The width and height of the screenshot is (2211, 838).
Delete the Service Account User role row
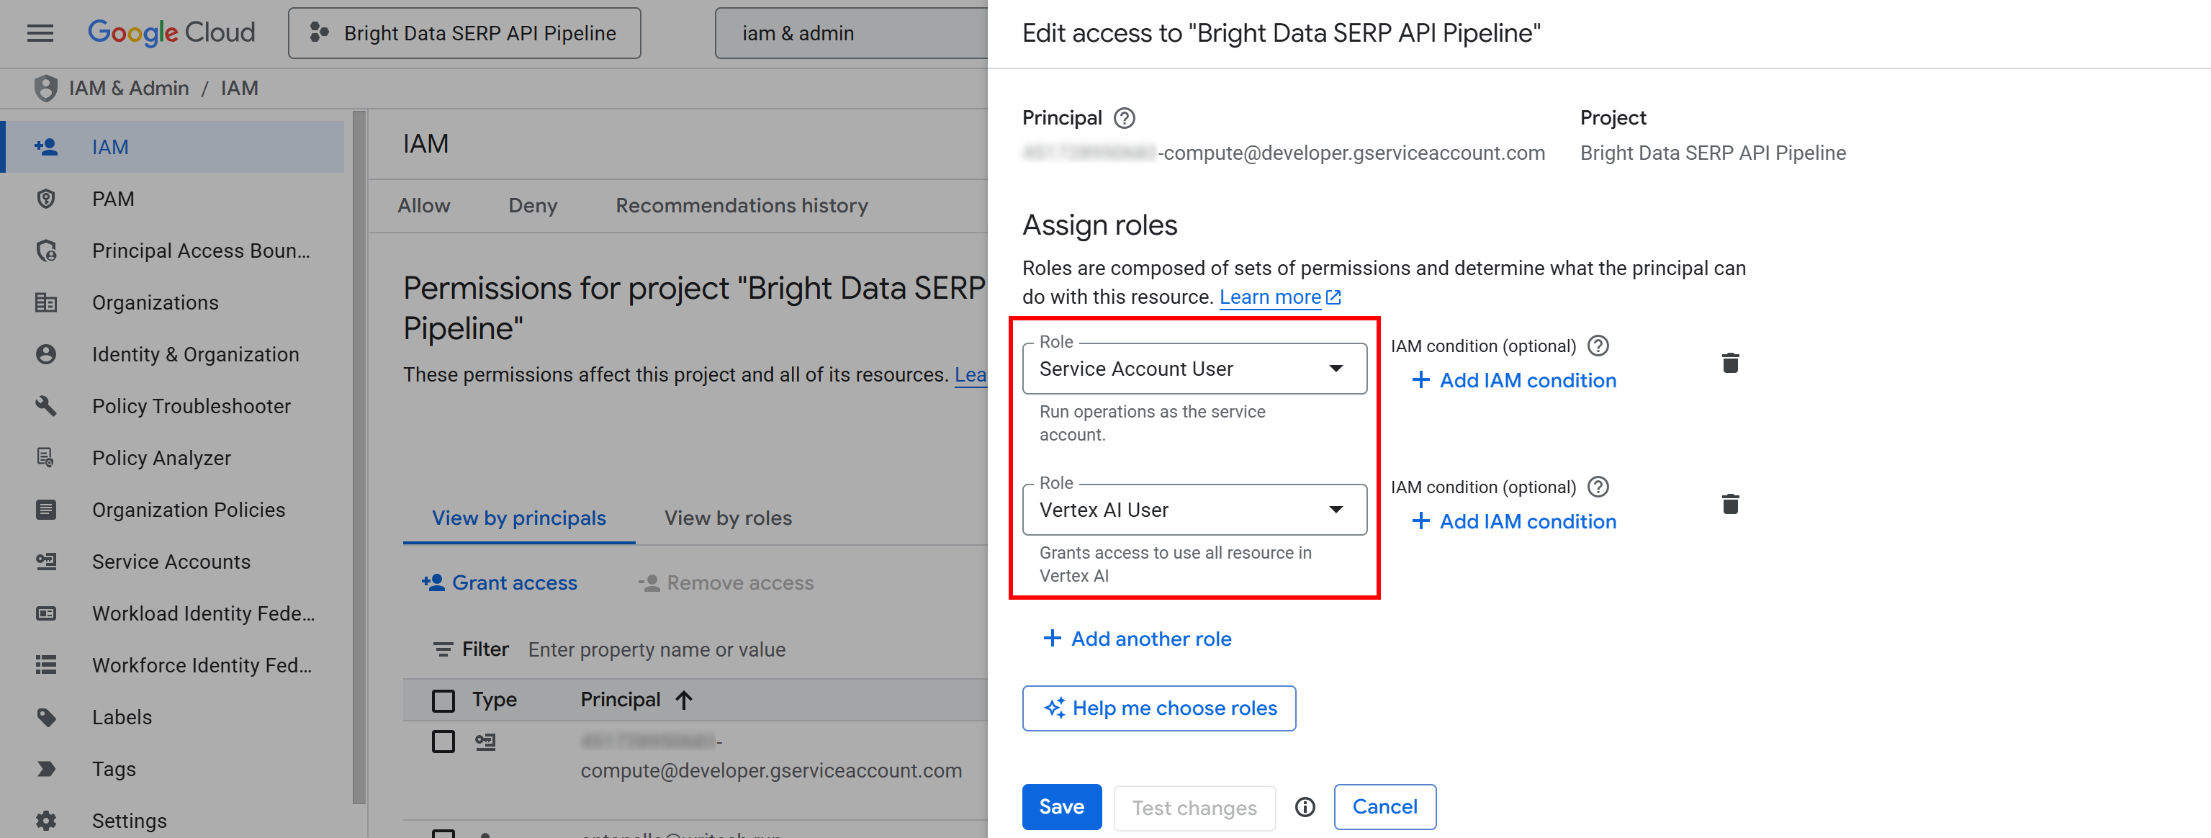coord(1730,362)
